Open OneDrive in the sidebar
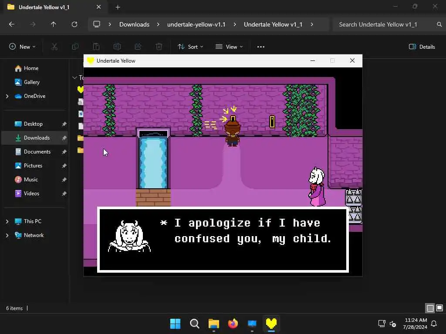The image size is (446, 334). [x=34, y=96]
